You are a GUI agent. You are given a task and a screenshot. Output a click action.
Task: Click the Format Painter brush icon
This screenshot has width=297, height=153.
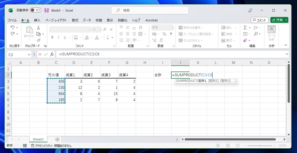coord(38,40)
